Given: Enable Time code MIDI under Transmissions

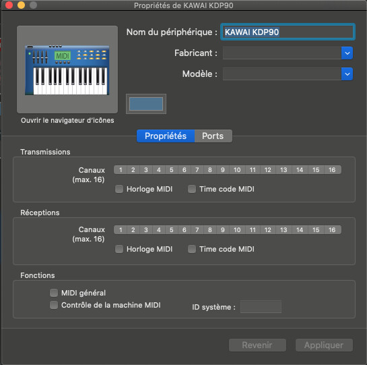Looking at the screenshot, I should point(192,189).
